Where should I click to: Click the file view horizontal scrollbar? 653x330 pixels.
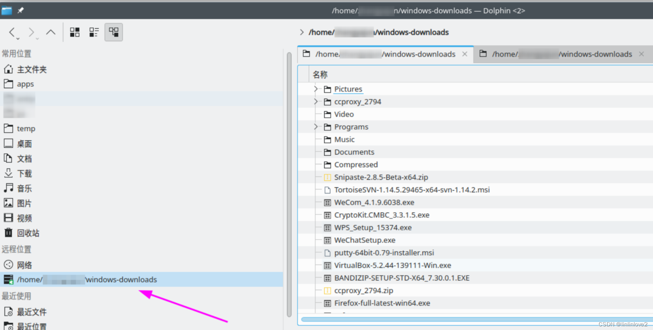[x=477, y=319]
